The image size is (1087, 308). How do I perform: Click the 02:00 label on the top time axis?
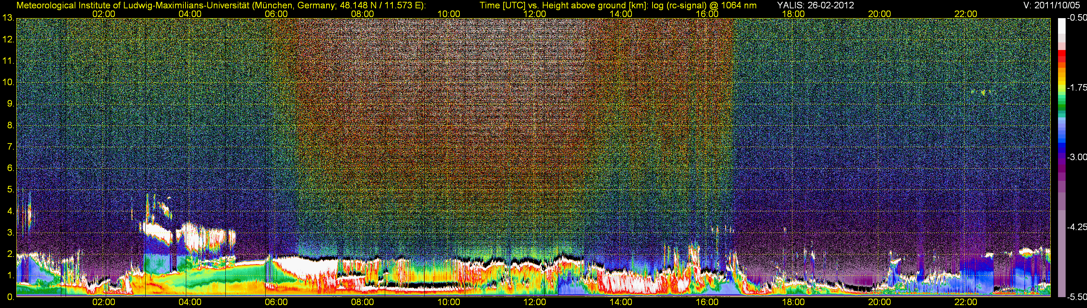[104, 14]
